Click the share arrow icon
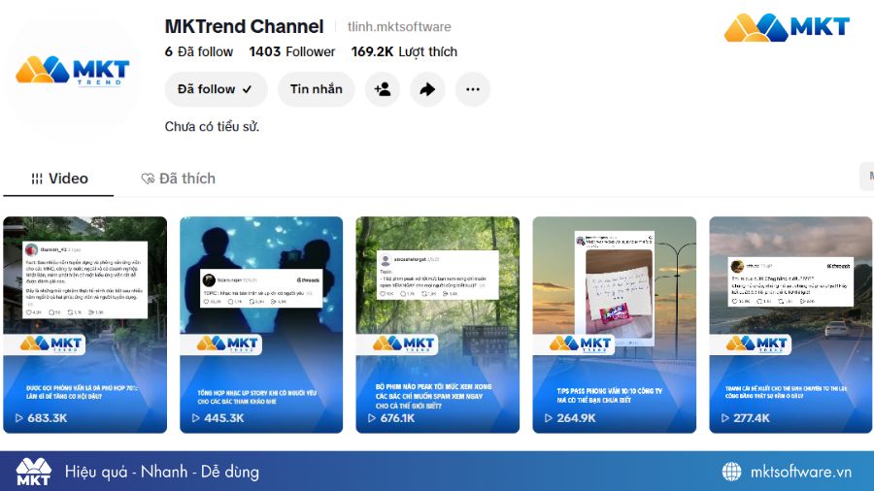The height and width of the screenshot is (491, 874). [x=427, y=89]
